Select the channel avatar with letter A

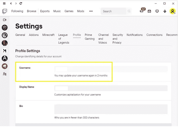coord(5,59)
